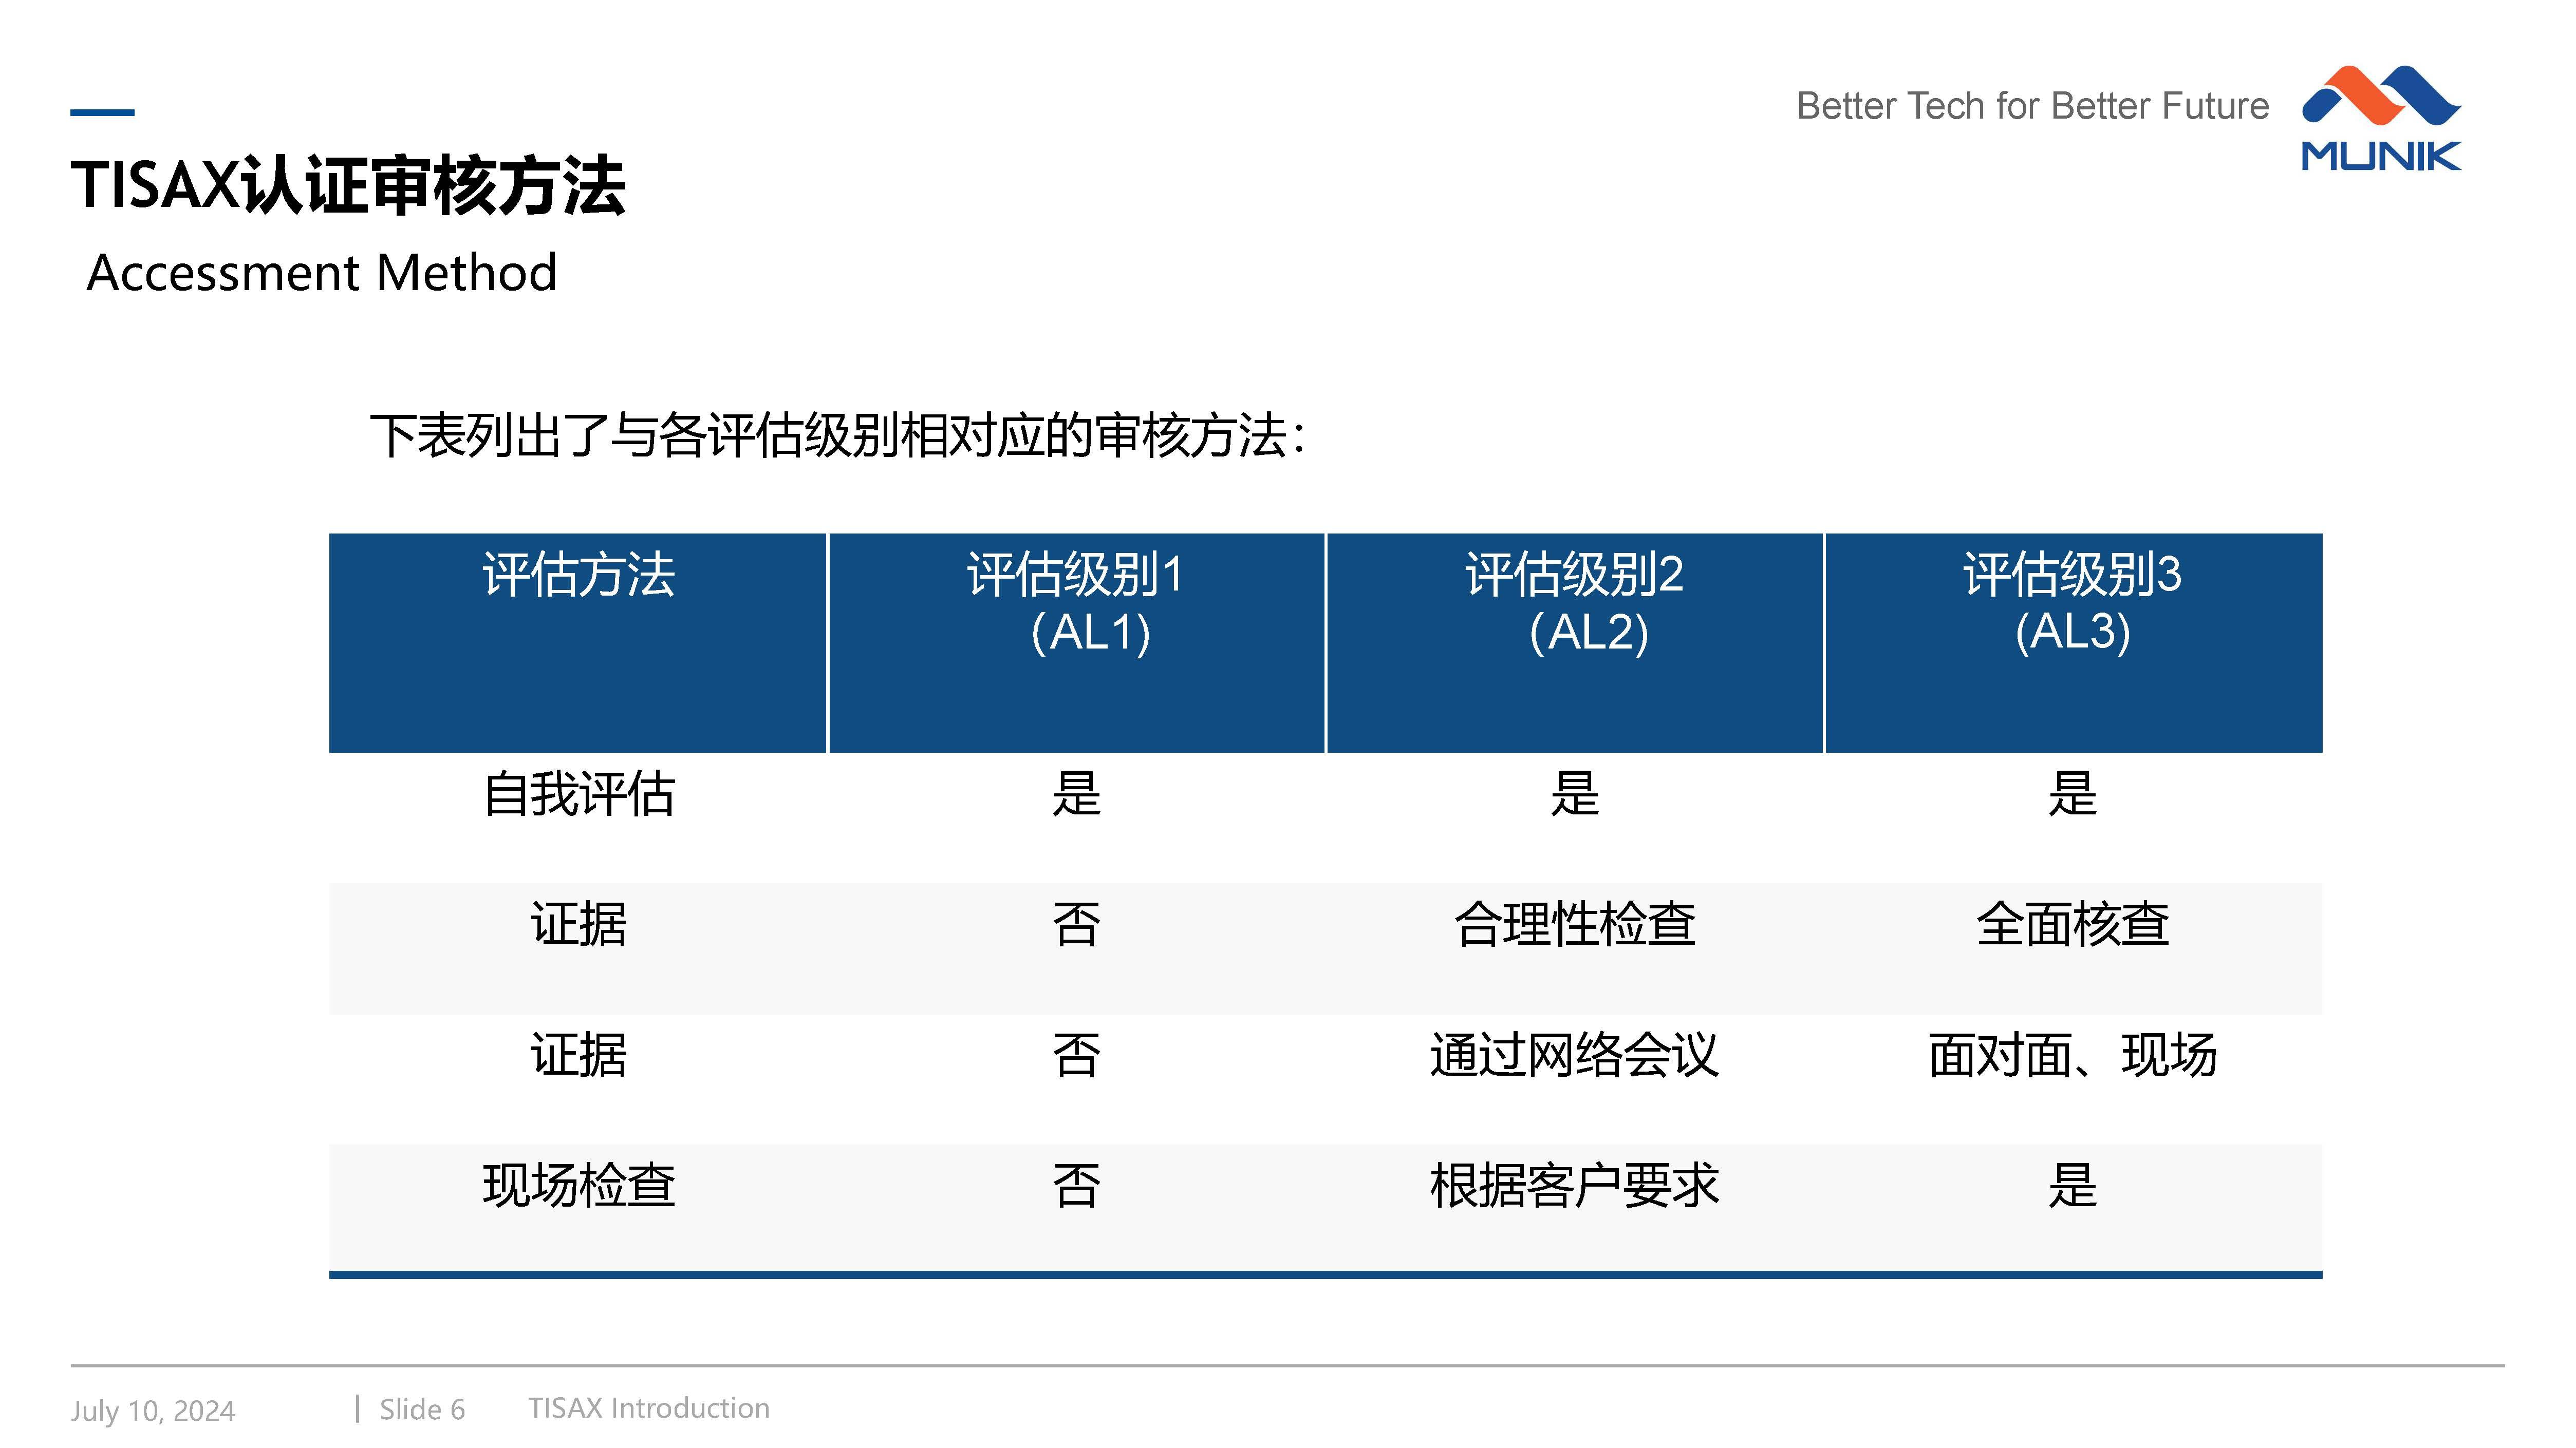Click the 全面核查 cell
This screenshot has width=2576, height=1448.
point(2072,924)
